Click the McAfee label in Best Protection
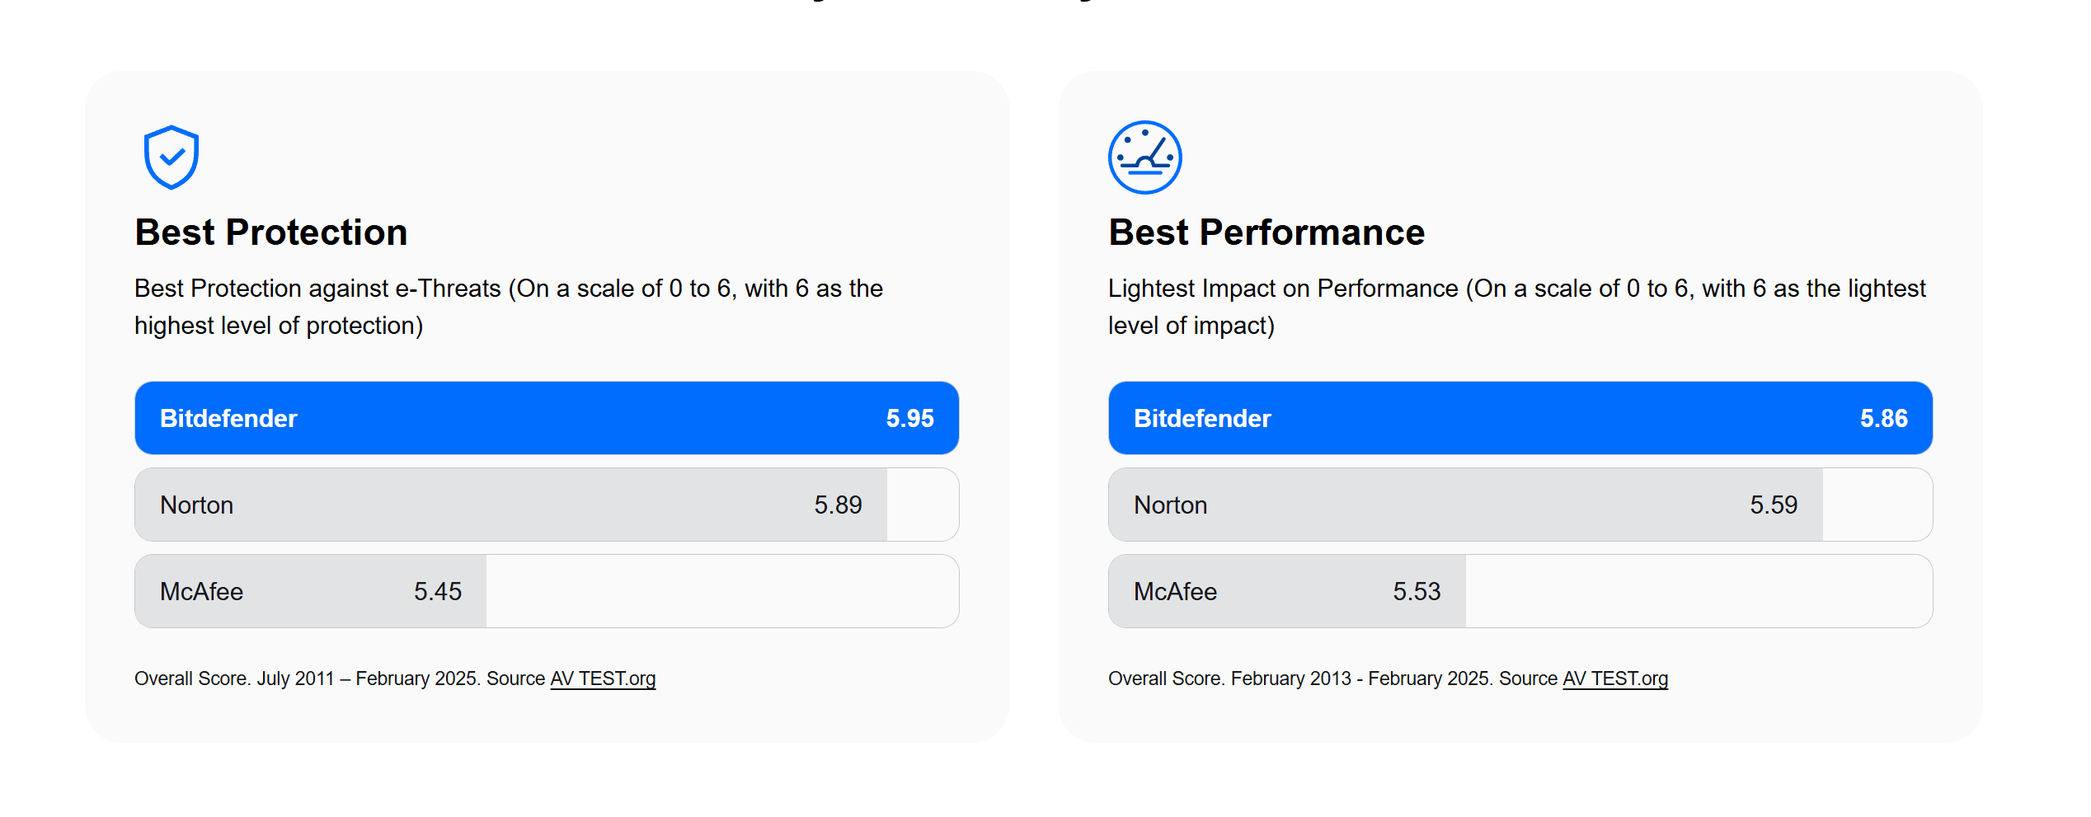2091x817 pixels. [201, 592]
